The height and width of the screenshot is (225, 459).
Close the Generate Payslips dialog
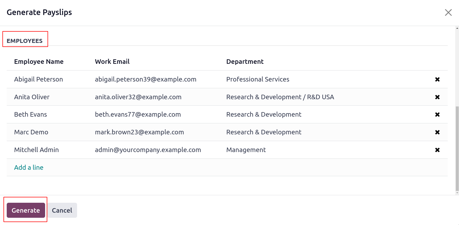point(448,13)
